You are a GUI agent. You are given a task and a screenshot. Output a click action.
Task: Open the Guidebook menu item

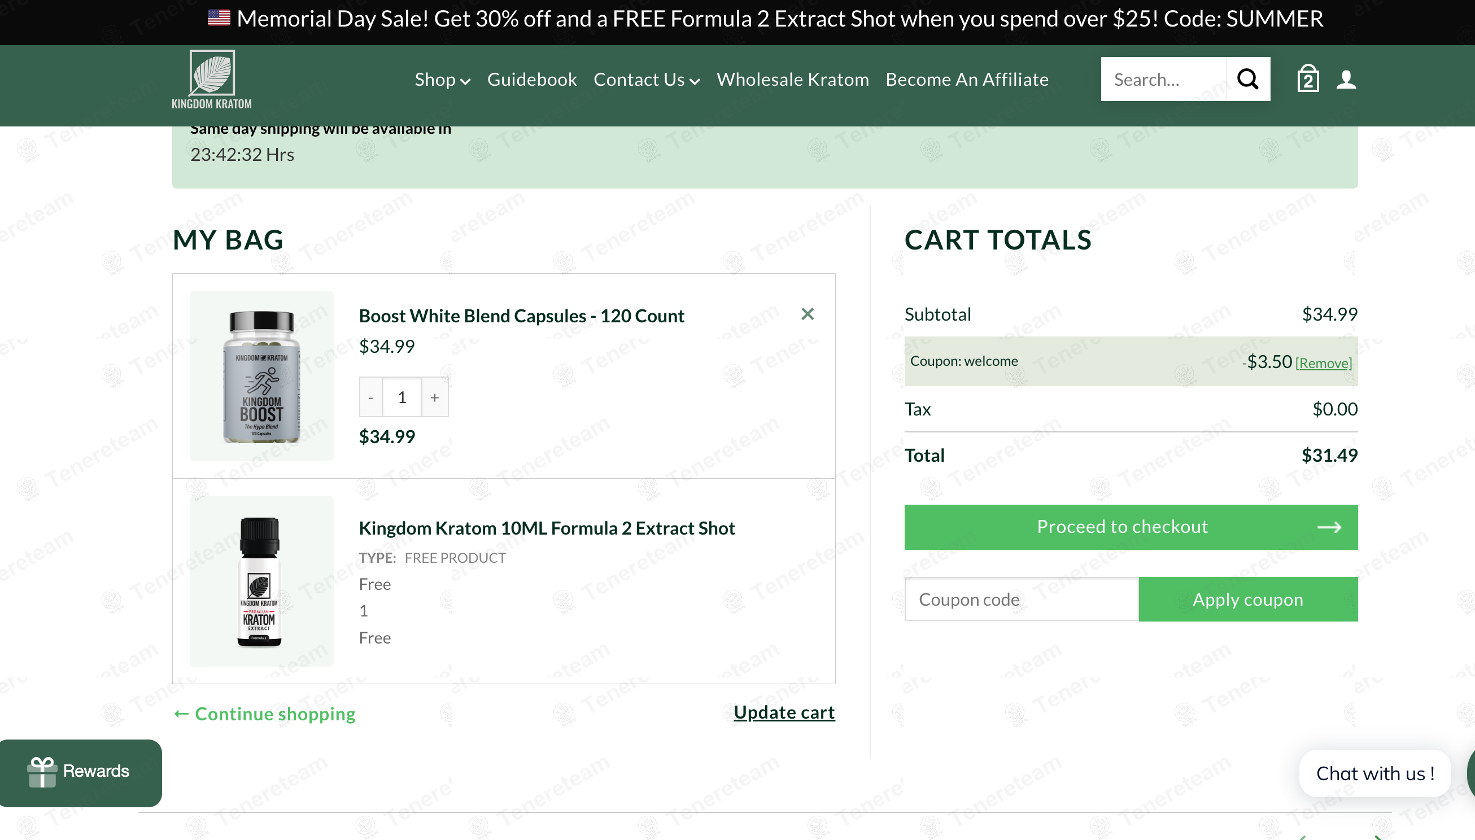pos(532,80)
